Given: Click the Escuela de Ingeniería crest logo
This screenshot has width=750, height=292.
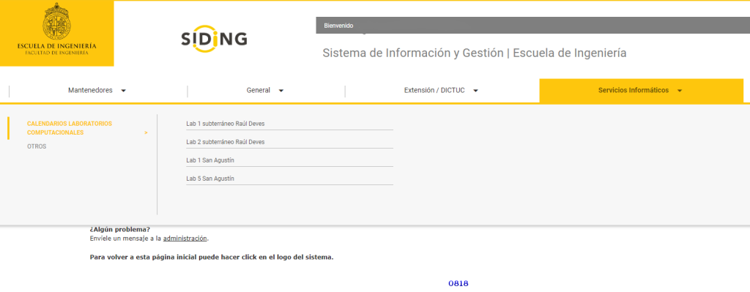Looking at the screenshot, I should (x=57, y=33).
